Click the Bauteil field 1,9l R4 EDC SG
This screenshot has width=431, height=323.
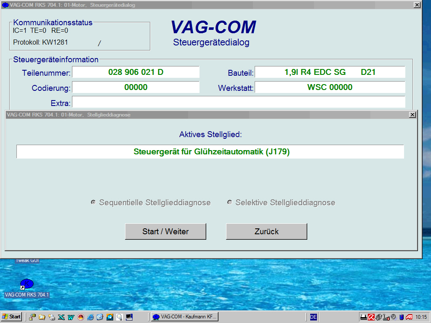click(330, 72)
